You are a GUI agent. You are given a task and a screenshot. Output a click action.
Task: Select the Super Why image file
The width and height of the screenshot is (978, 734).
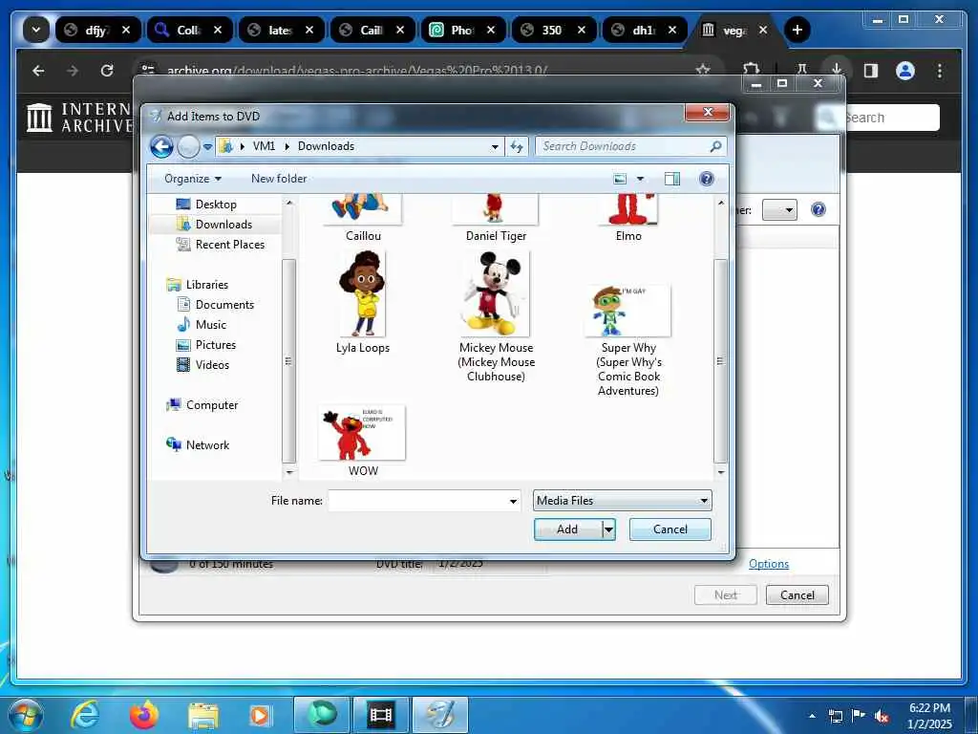coord(628,341)
